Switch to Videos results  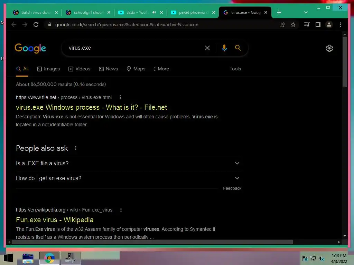(79, 69)
